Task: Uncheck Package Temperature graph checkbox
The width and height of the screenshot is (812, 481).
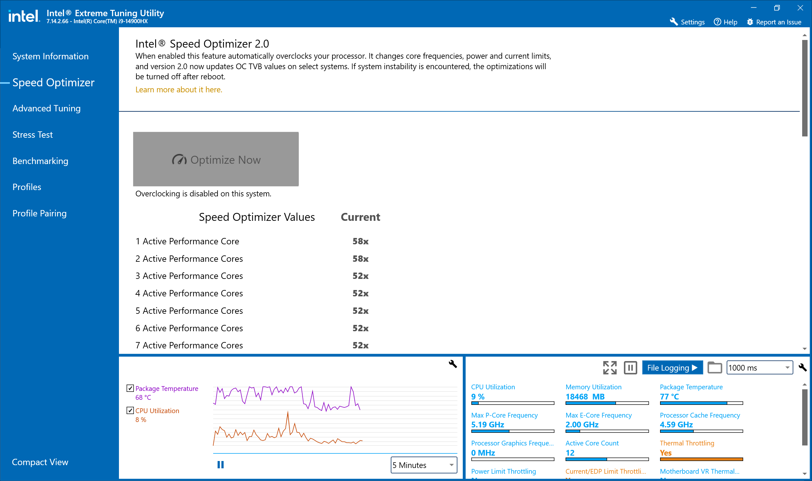Action: pyautogui.click(x=130, y=388)
